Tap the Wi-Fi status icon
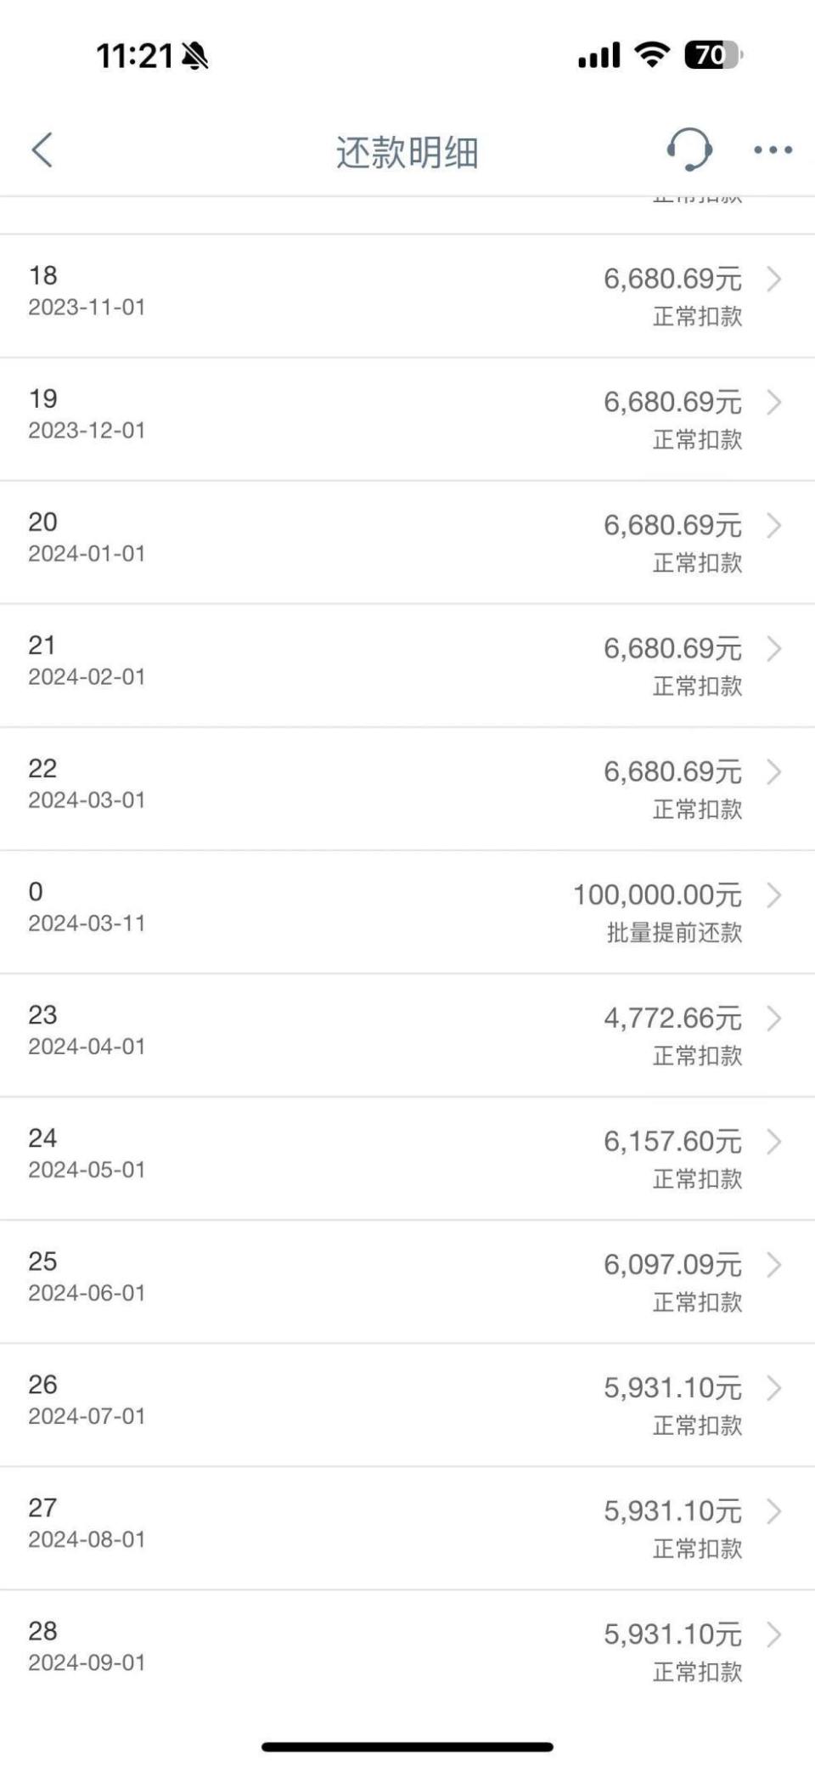815x1767 pixels. (x=652, y=55)
